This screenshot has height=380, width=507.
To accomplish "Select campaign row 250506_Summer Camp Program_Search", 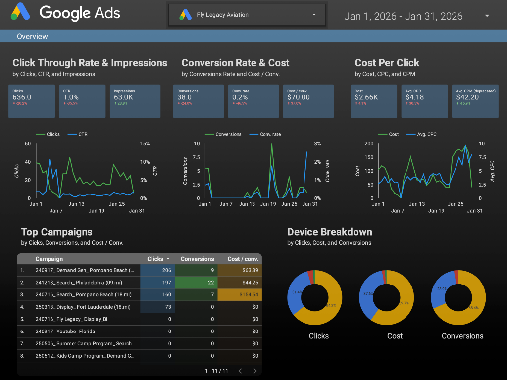I will pos(139,344).
